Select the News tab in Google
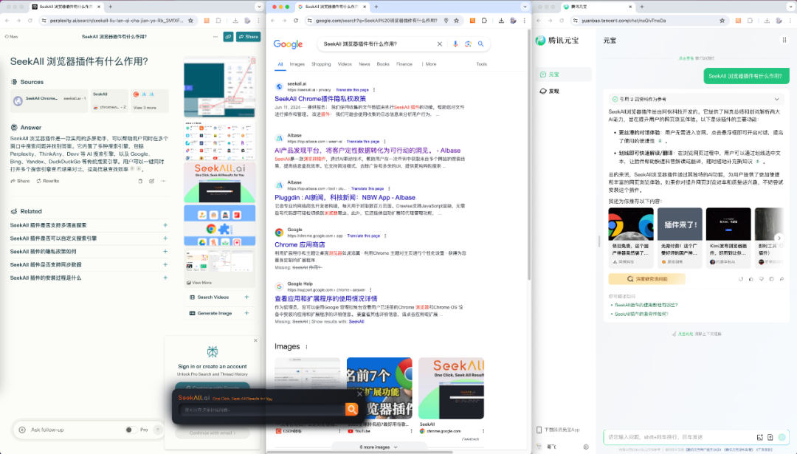Viewport: 797px width, 454px height. [x=365, y=64]
